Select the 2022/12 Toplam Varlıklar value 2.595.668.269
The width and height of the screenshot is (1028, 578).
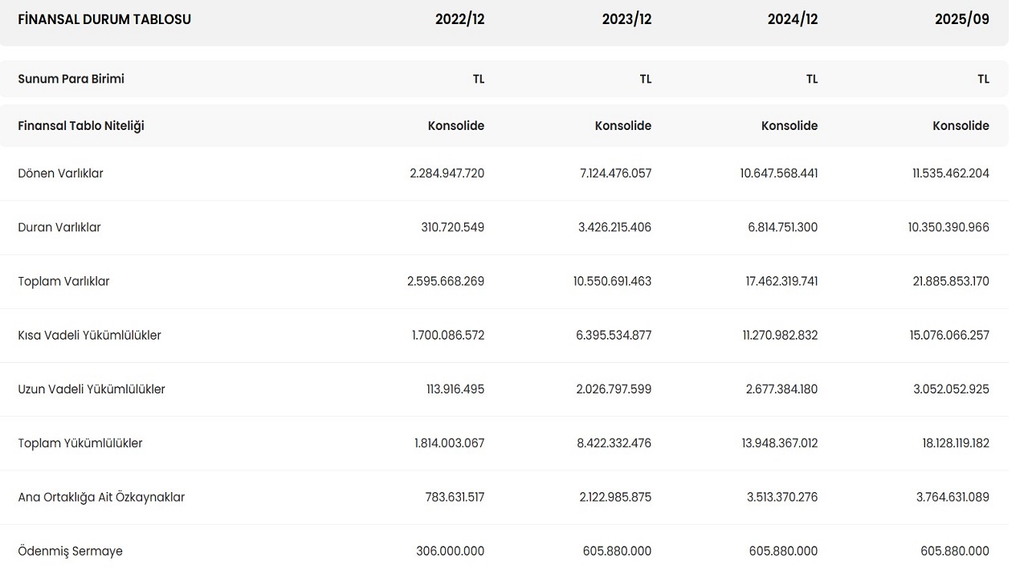[x=446, y=282]
